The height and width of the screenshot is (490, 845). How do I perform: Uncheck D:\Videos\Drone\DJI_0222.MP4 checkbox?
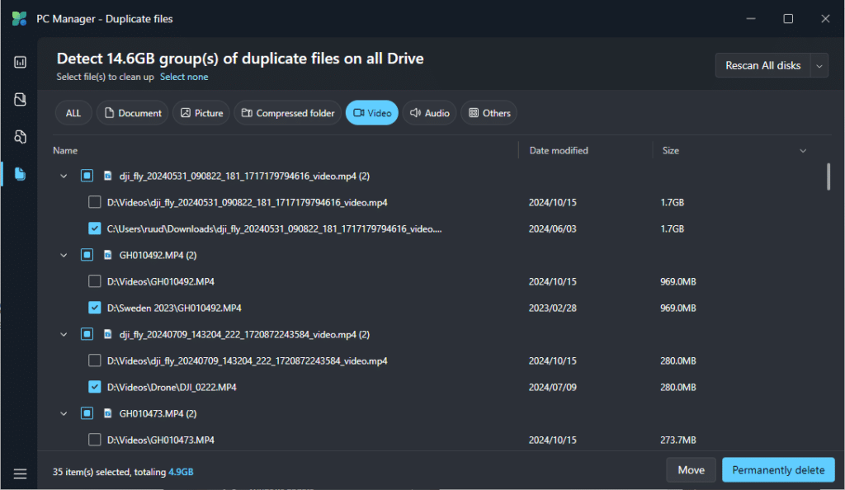pos(95,387)
